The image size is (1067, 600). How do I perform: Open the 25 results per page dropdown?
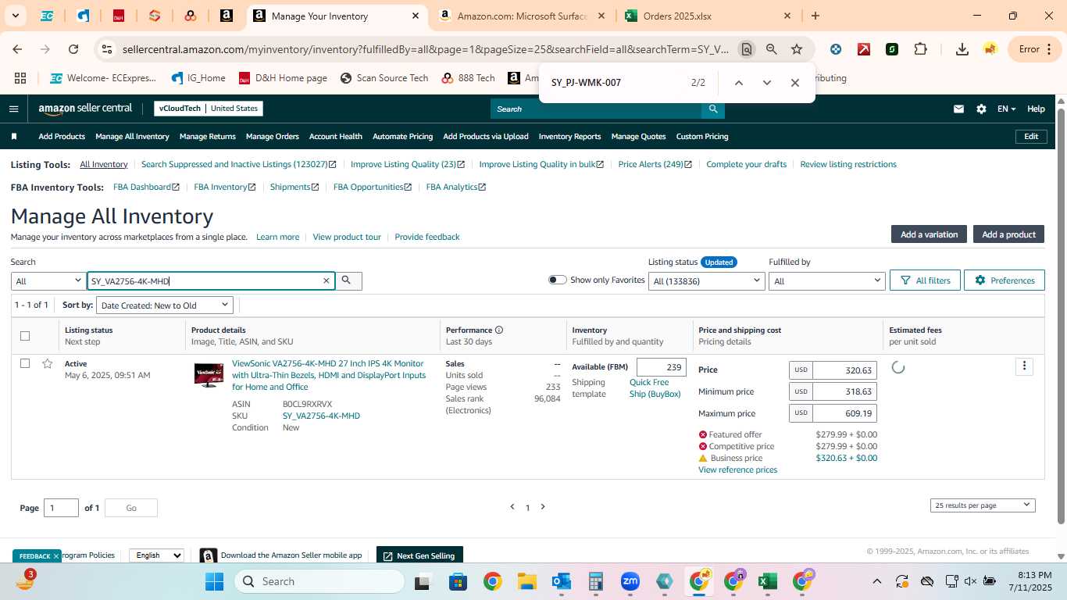click(983, 505)
